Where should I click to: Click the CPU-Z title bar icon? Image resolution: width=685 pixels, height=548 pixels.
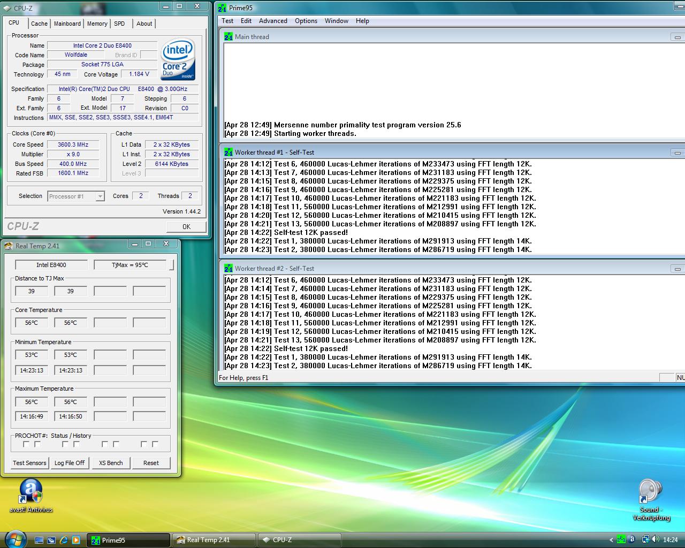pos(7,9)
